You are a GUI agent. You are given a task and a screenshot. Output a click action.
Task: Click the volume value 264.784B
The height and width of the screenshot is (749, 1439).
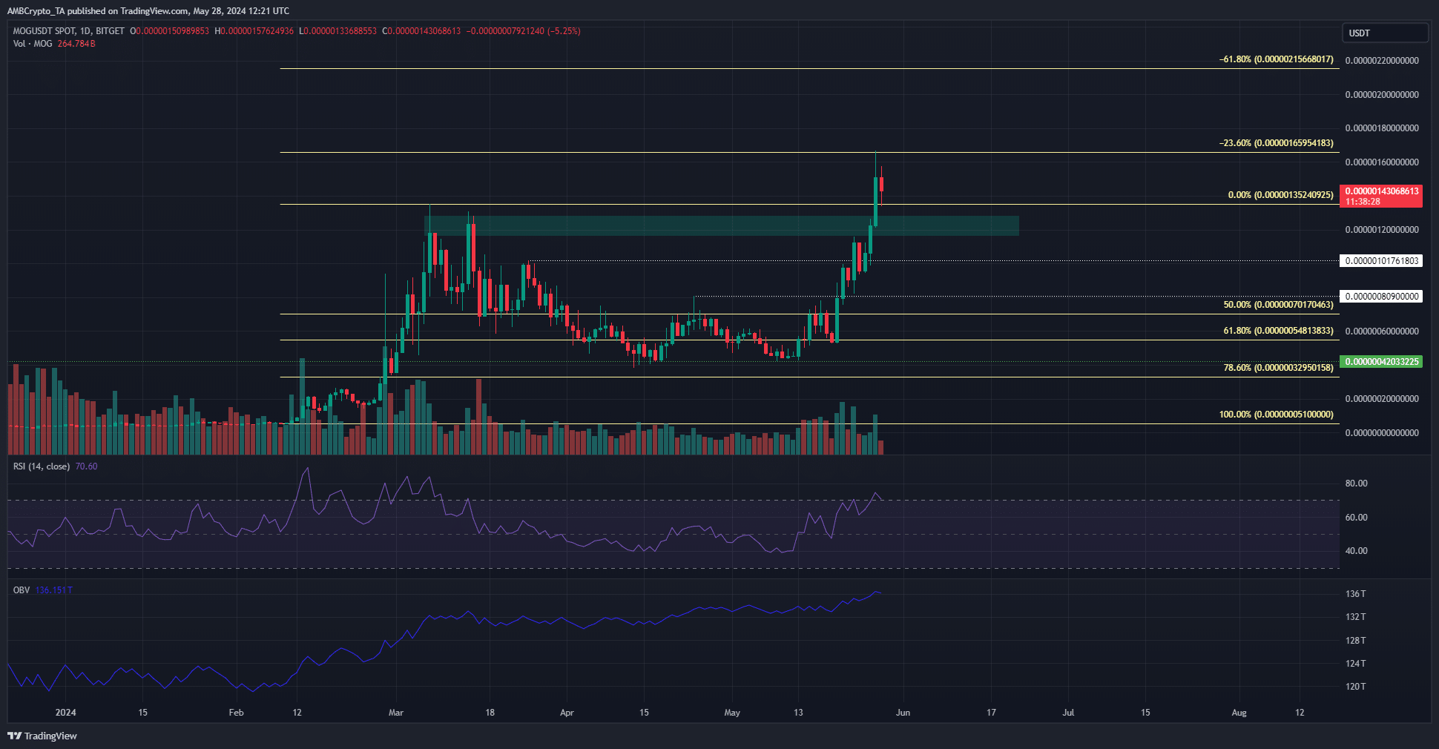76,44
